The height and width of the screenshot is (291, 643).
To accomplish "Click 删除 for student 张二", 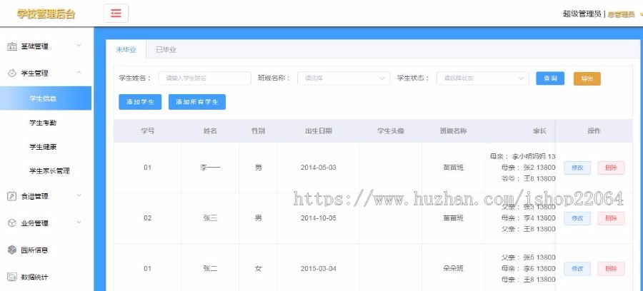I will [x=611, y=268].
